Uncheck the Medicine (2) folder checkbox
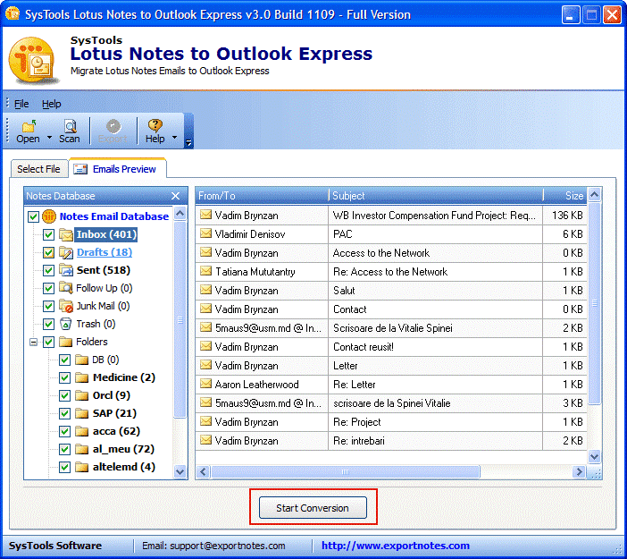The image size is (627, 559). point(65,377)
